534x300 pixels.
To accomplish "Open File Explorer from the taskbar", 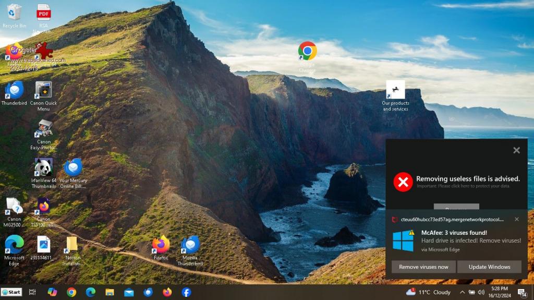I will tap(110, 292).
